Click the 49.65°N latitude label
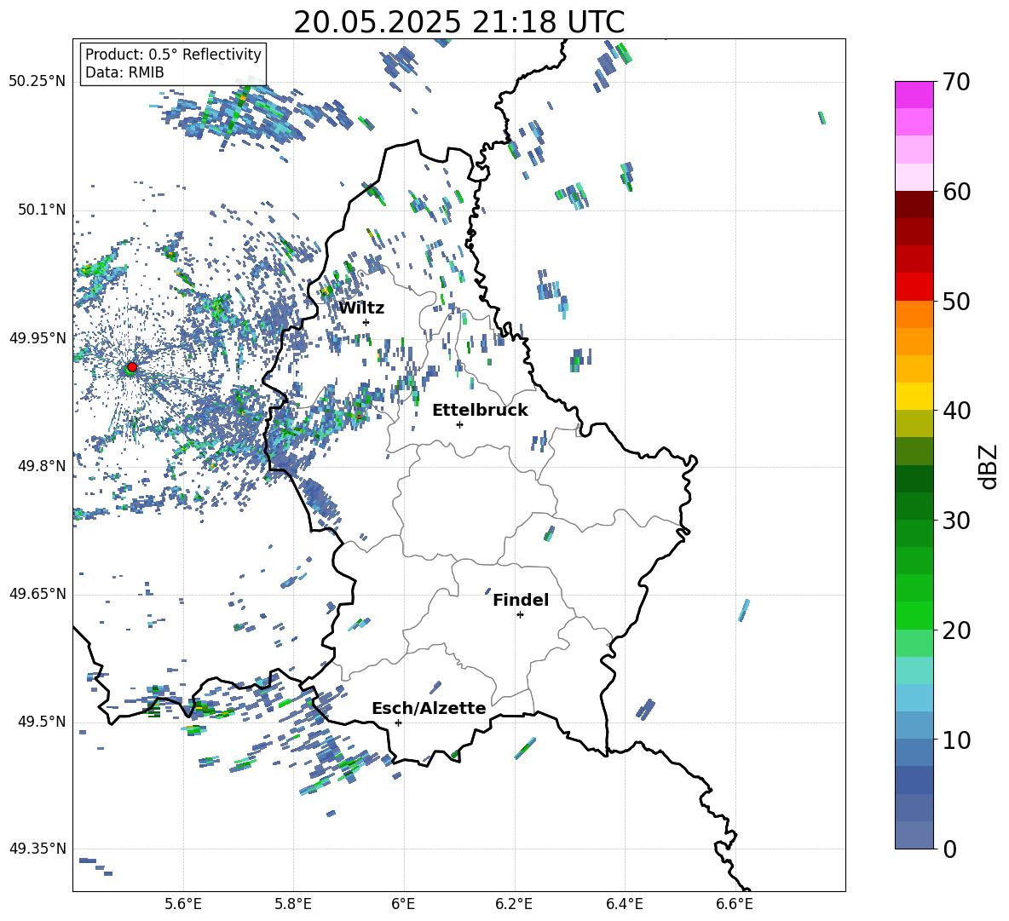1009x921 pixels. [x=37, y=593]
